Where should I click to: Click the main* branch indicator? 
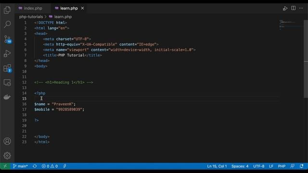(x=20, y=166)
